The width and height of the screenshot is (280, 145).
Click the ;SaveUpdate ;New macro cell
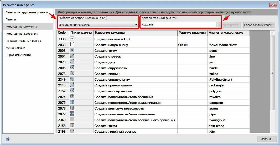(229, 45)
